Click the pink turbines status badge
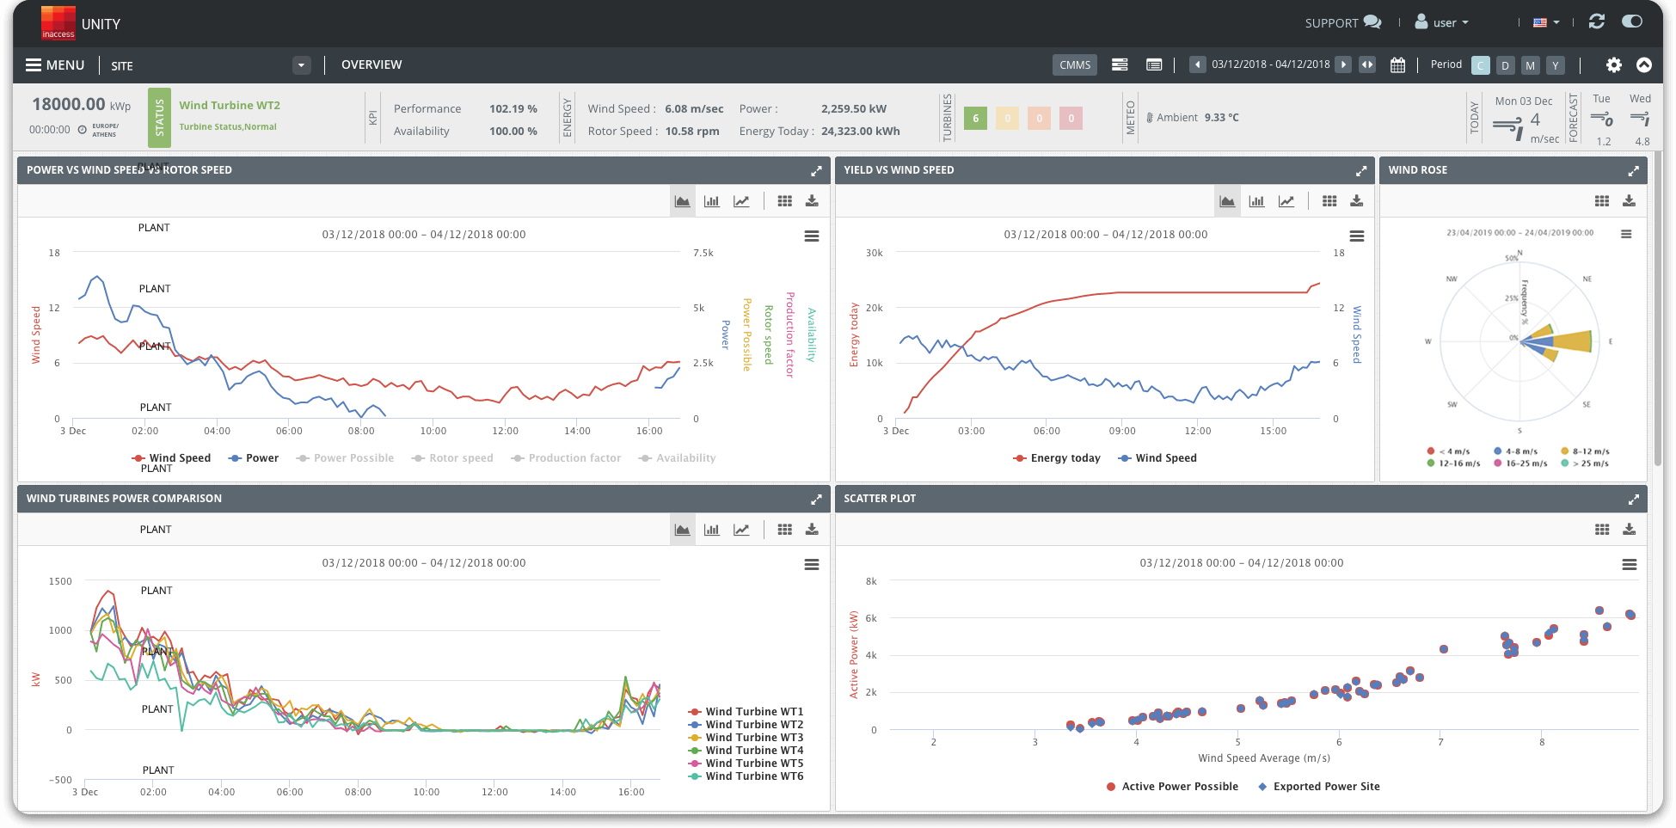This screenshot has width=1676, height=828. (1071, 119)
